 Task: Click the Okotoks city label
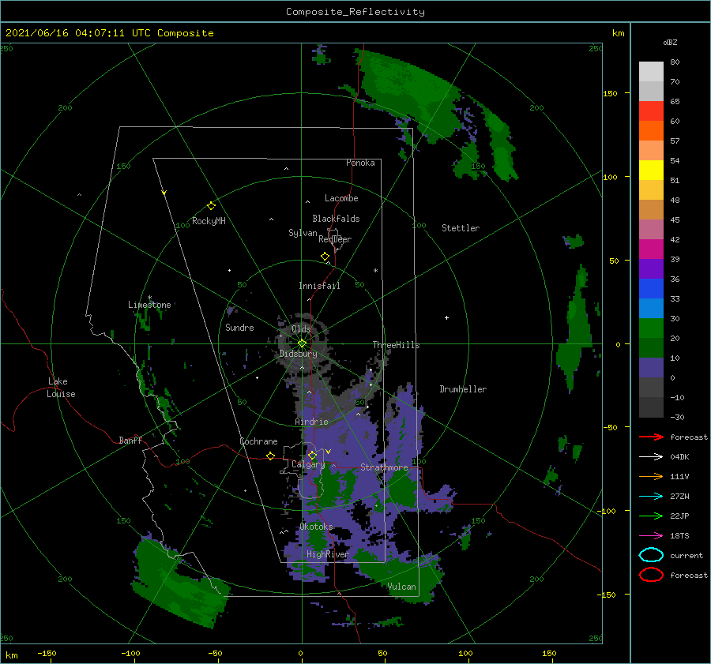(316, 527)
